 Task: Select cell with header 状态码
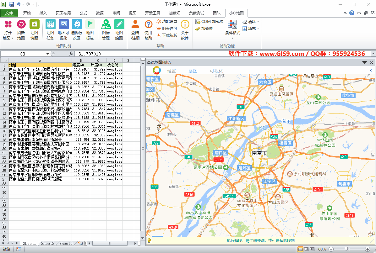pyautogui.click(x=115, y=65)
